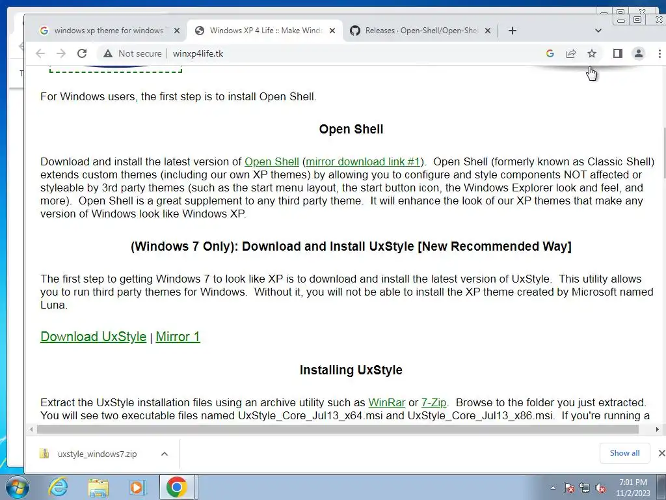
Task: Go back to the previous page
Action: pos(40,53)
